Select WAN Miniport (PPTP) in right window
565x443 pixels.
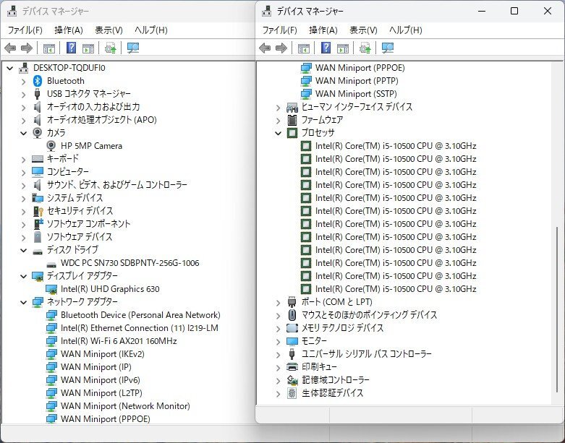(x=357, y=81)
